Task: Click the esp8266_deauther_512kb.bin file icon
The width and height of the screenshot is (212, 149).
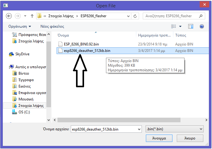Action: (x=60, y=50)
